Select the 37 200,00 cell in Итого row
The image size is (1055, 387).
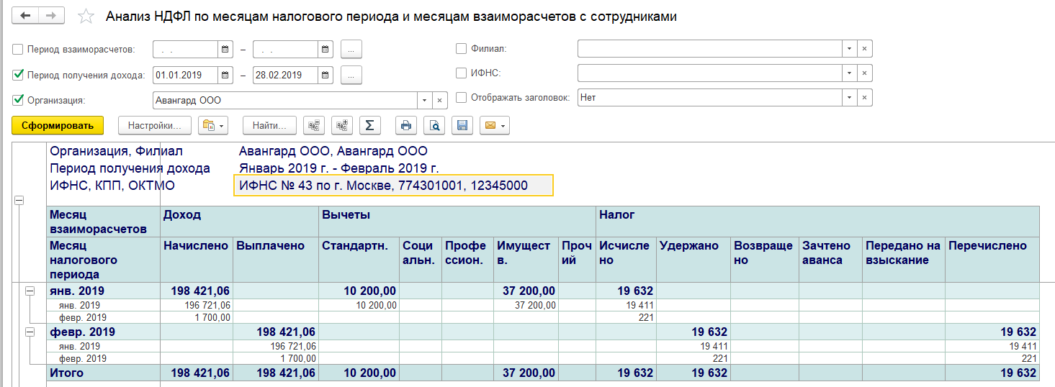pyautogui.click(x=526, y=373)
